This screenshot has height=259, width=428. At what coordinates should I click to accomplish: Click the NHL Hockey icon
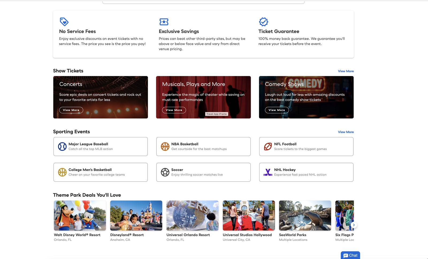pos(268,172)
